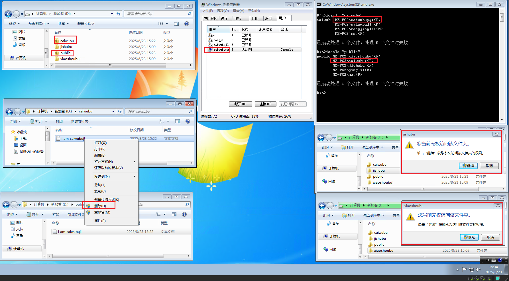Click 断开(D) button in Task Manager
The width and height of the screenshot is (509, 281).
coord(240,104)
